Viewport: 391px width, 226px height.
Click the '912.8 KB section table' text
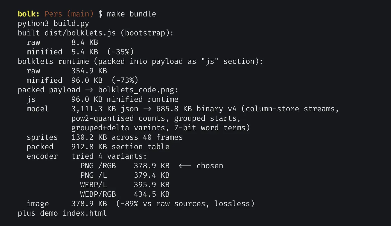(x=120, y=147)
